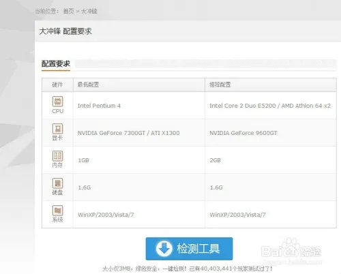The width and height of the screenshot is (341, 274).
Task: Select the Intel Pentium 4 cell
Action: 139,106
